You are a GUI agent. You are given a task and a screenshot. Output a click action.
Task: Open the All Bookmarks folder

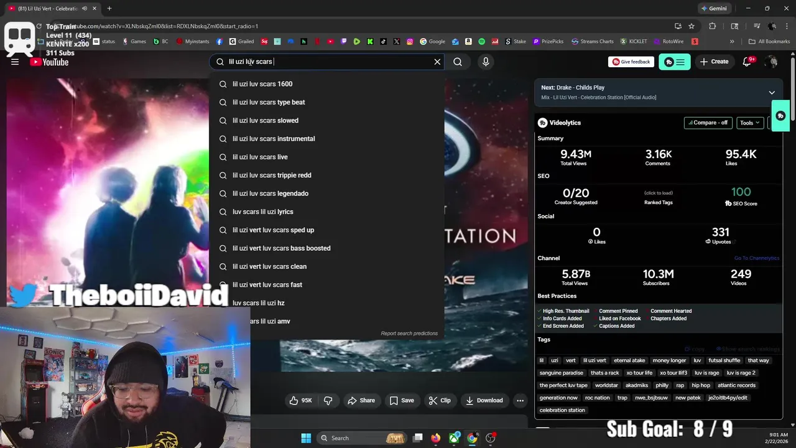(x=769, y=42)
